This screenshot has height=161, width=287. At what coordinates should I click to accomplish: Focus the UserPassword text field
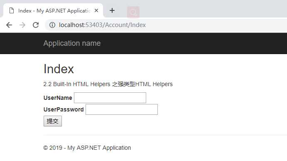pyautogui.click(x=122, y=109)
